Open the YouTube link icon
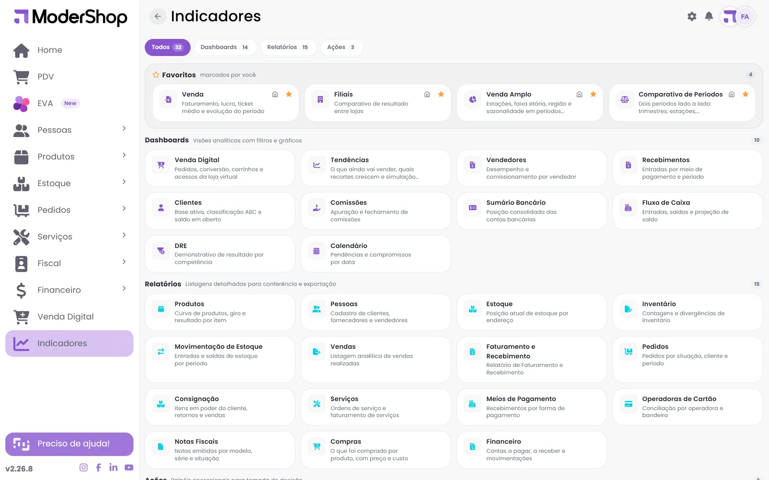This screenshot has width=769, height=480. (129, 468)
